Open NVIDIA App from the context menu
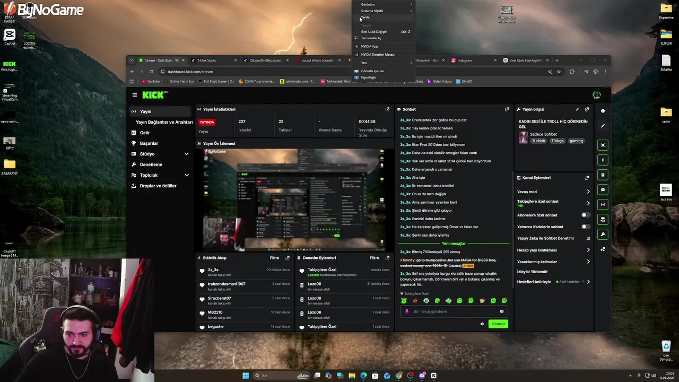 point(384,46)
